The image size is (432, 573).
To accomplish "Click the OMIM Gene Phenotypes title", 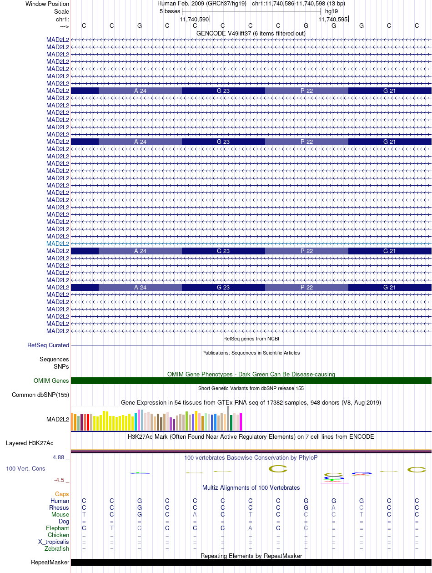I will pyautogui.click(x=251, y=374).
